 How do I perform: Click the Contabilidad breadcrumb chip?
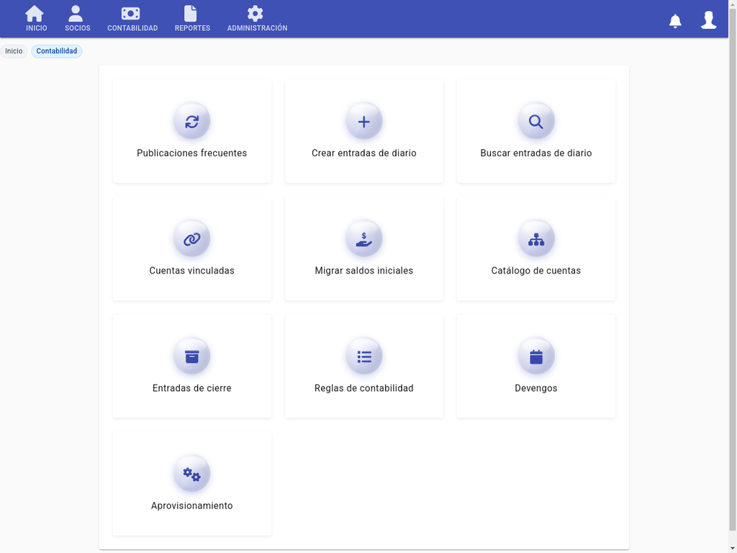pos(57,51)
